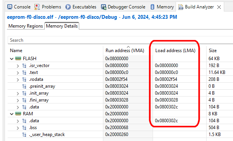Sort by Name column header
The height and width of the screenshot is (141, 233).
tap(16, 51)
